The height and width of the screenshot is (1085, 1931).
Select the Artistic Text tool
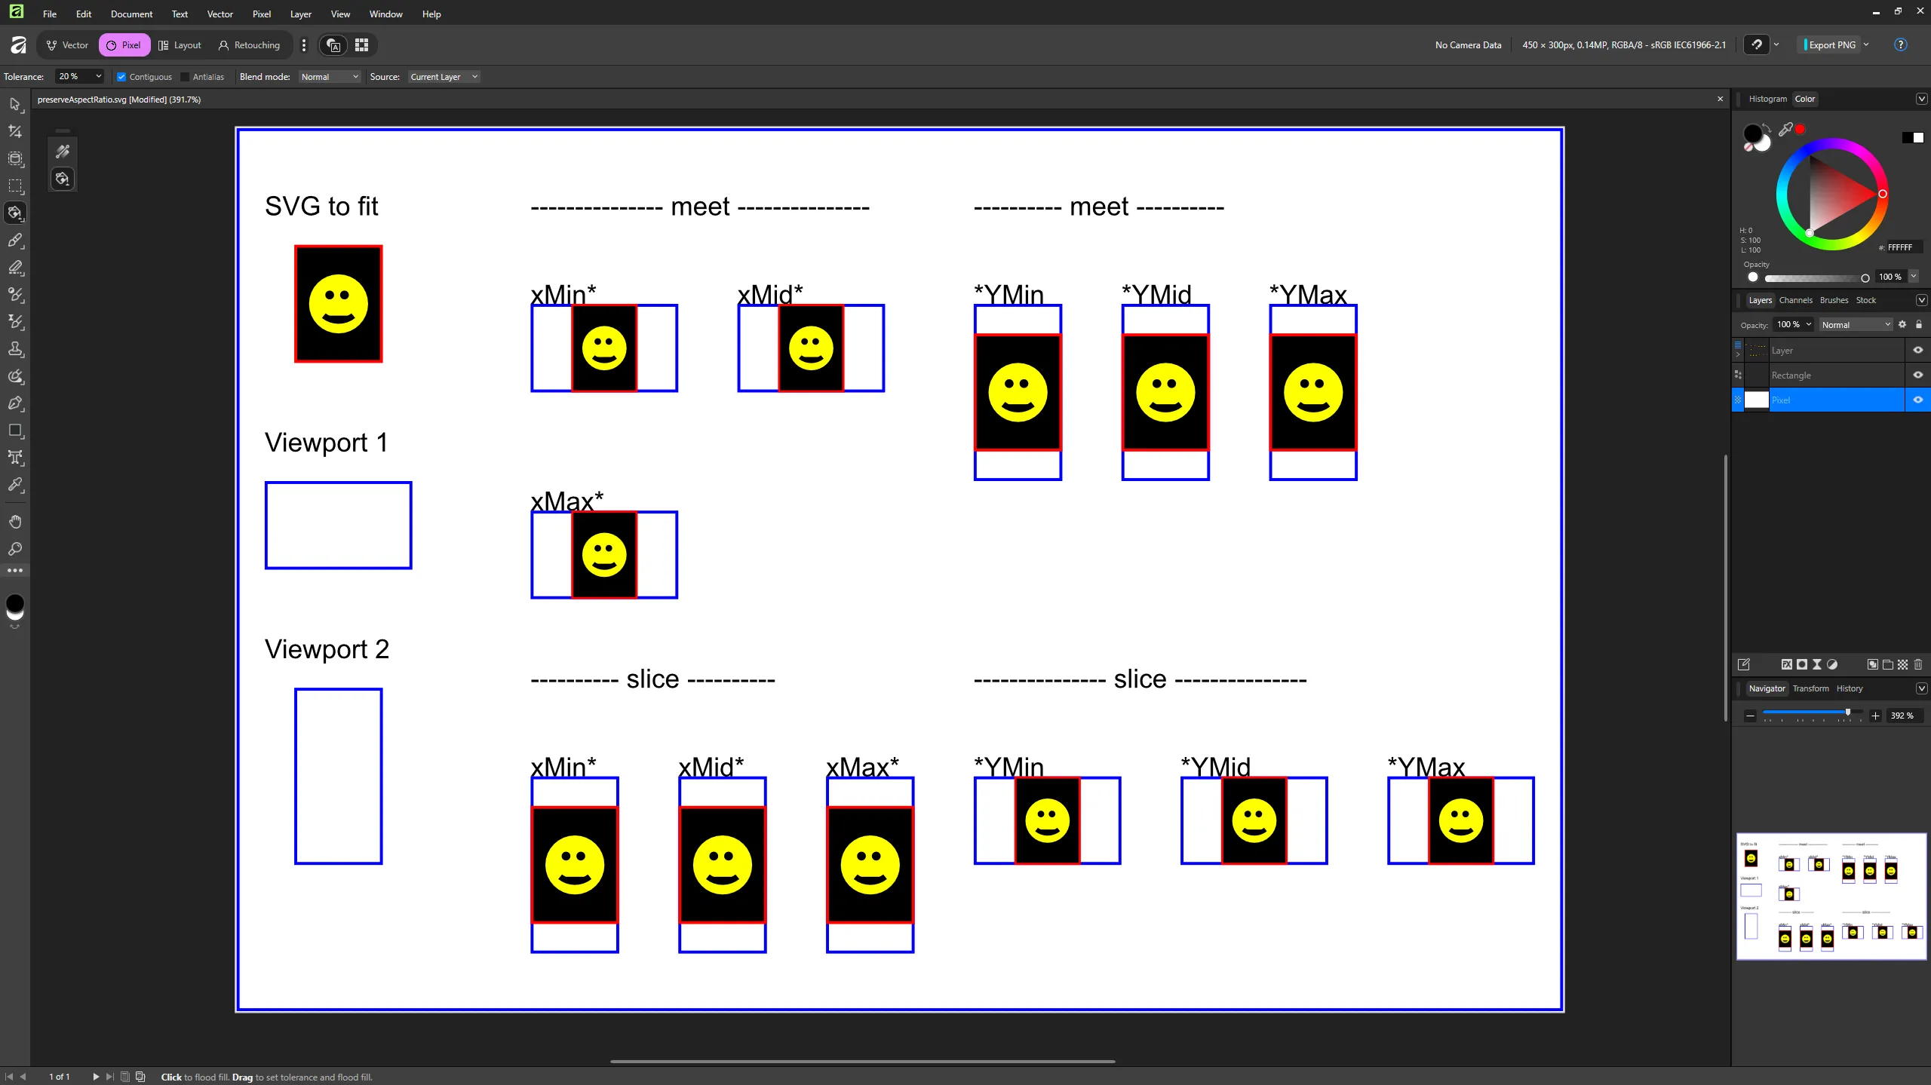(x=15, y=458)
